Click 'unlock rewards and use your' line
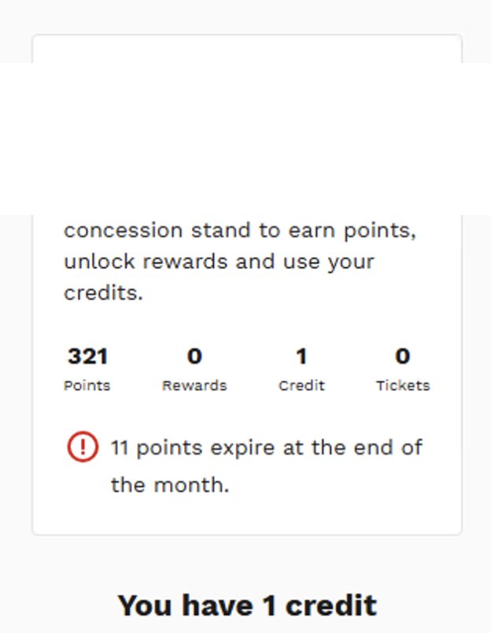The height and width of the screenshot is (633, 491). point(219,262)
